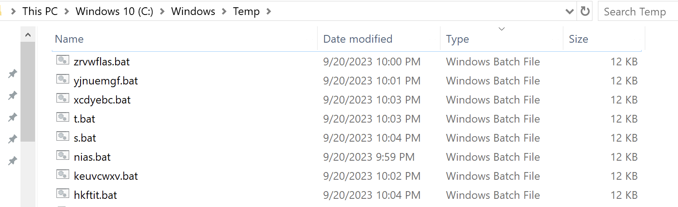The image size is (678, 207).
Task: Navigate to This PC in breadcrumb
Action: [40, 11]
